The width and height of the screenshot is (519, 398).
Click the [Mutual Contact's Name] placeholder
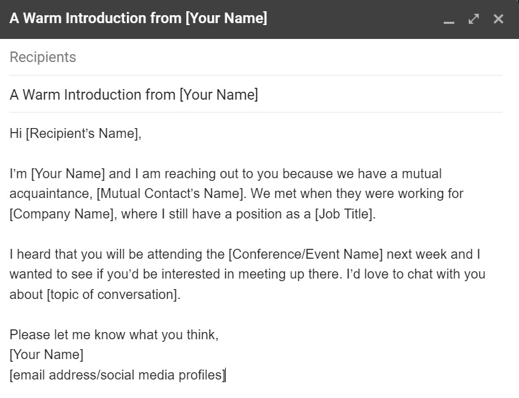(168, 194)
